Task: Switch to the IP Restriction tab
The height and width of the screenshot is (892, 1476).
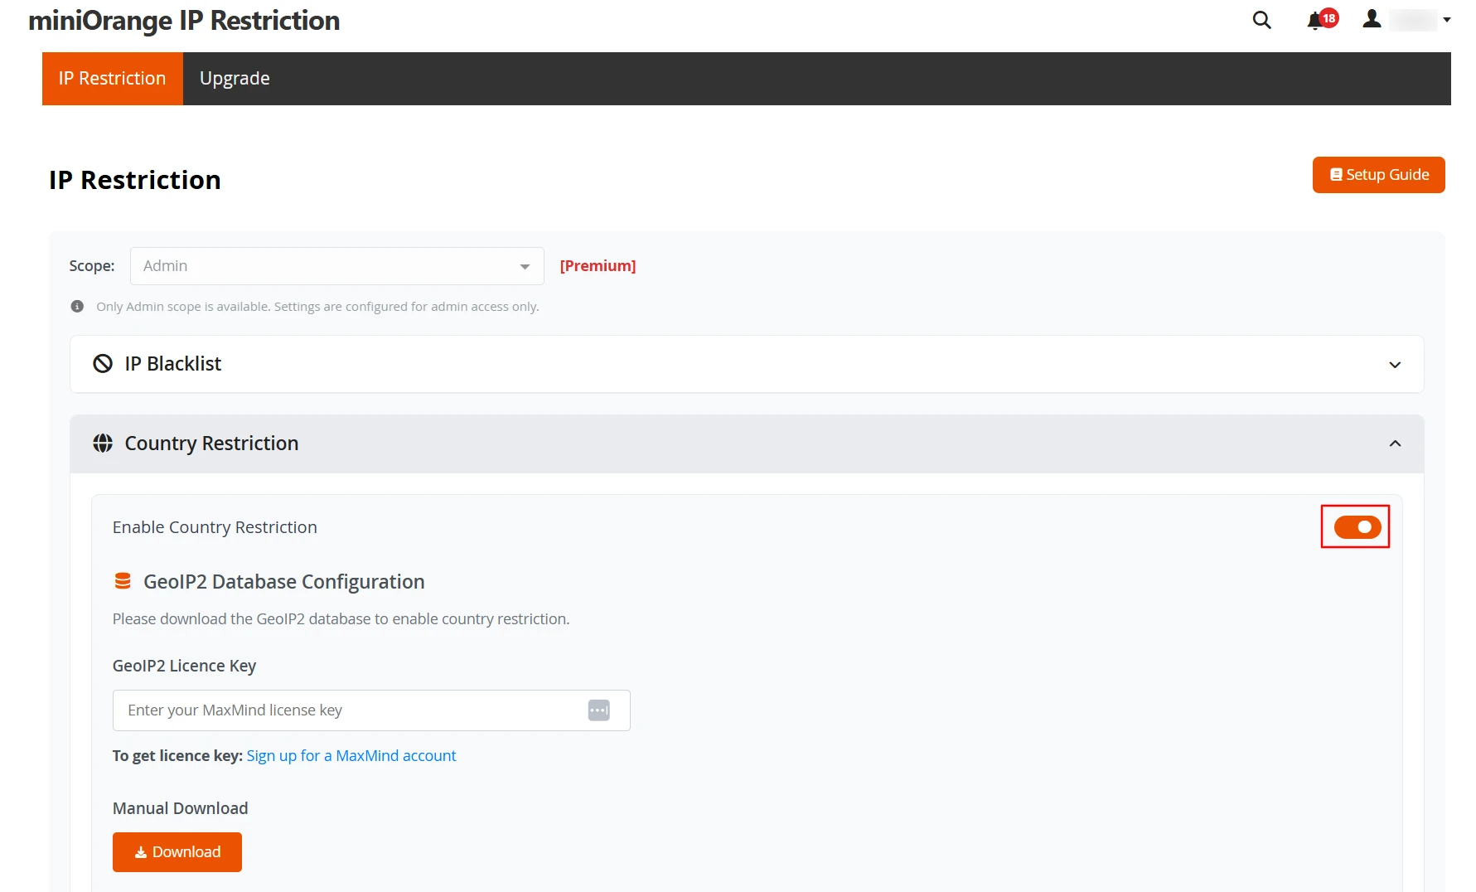Action: click(112, 79)
